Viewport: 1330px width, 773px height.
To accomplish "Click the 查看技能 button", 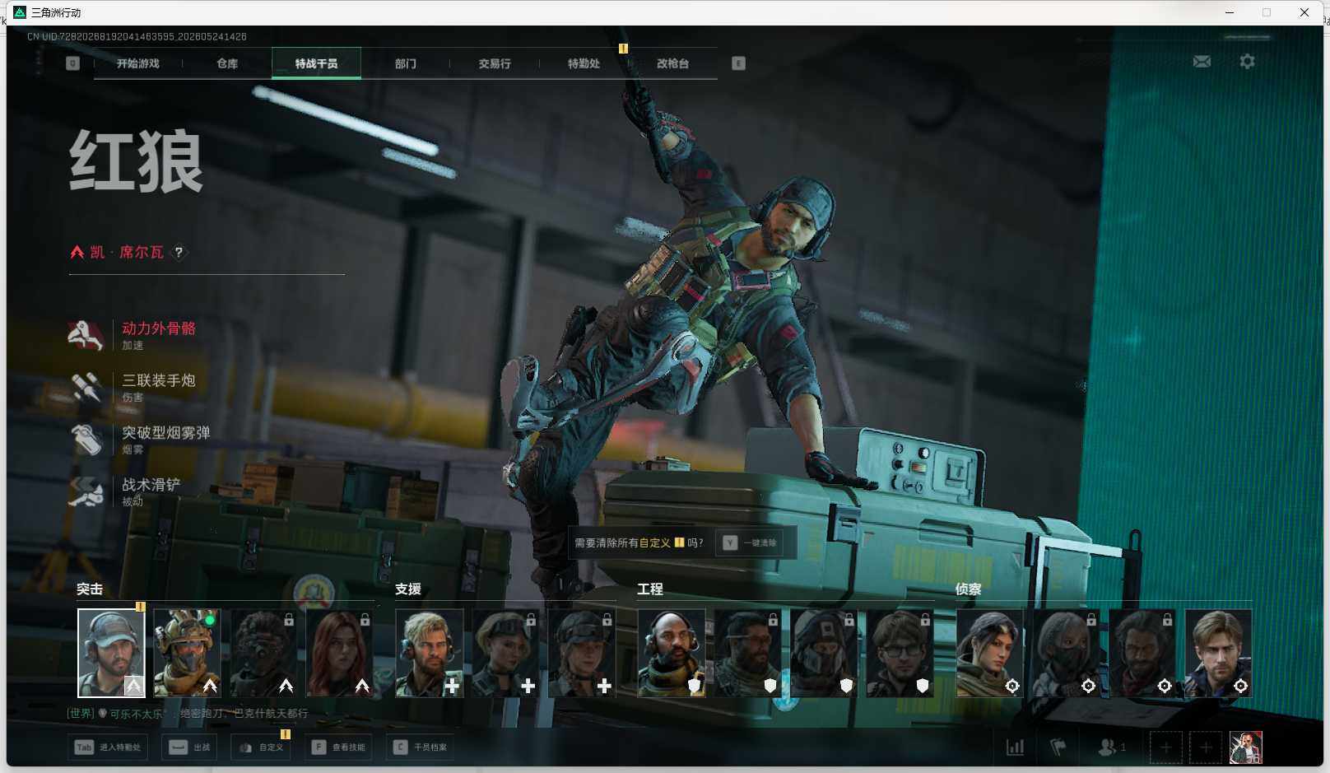I will coord(338,747).
